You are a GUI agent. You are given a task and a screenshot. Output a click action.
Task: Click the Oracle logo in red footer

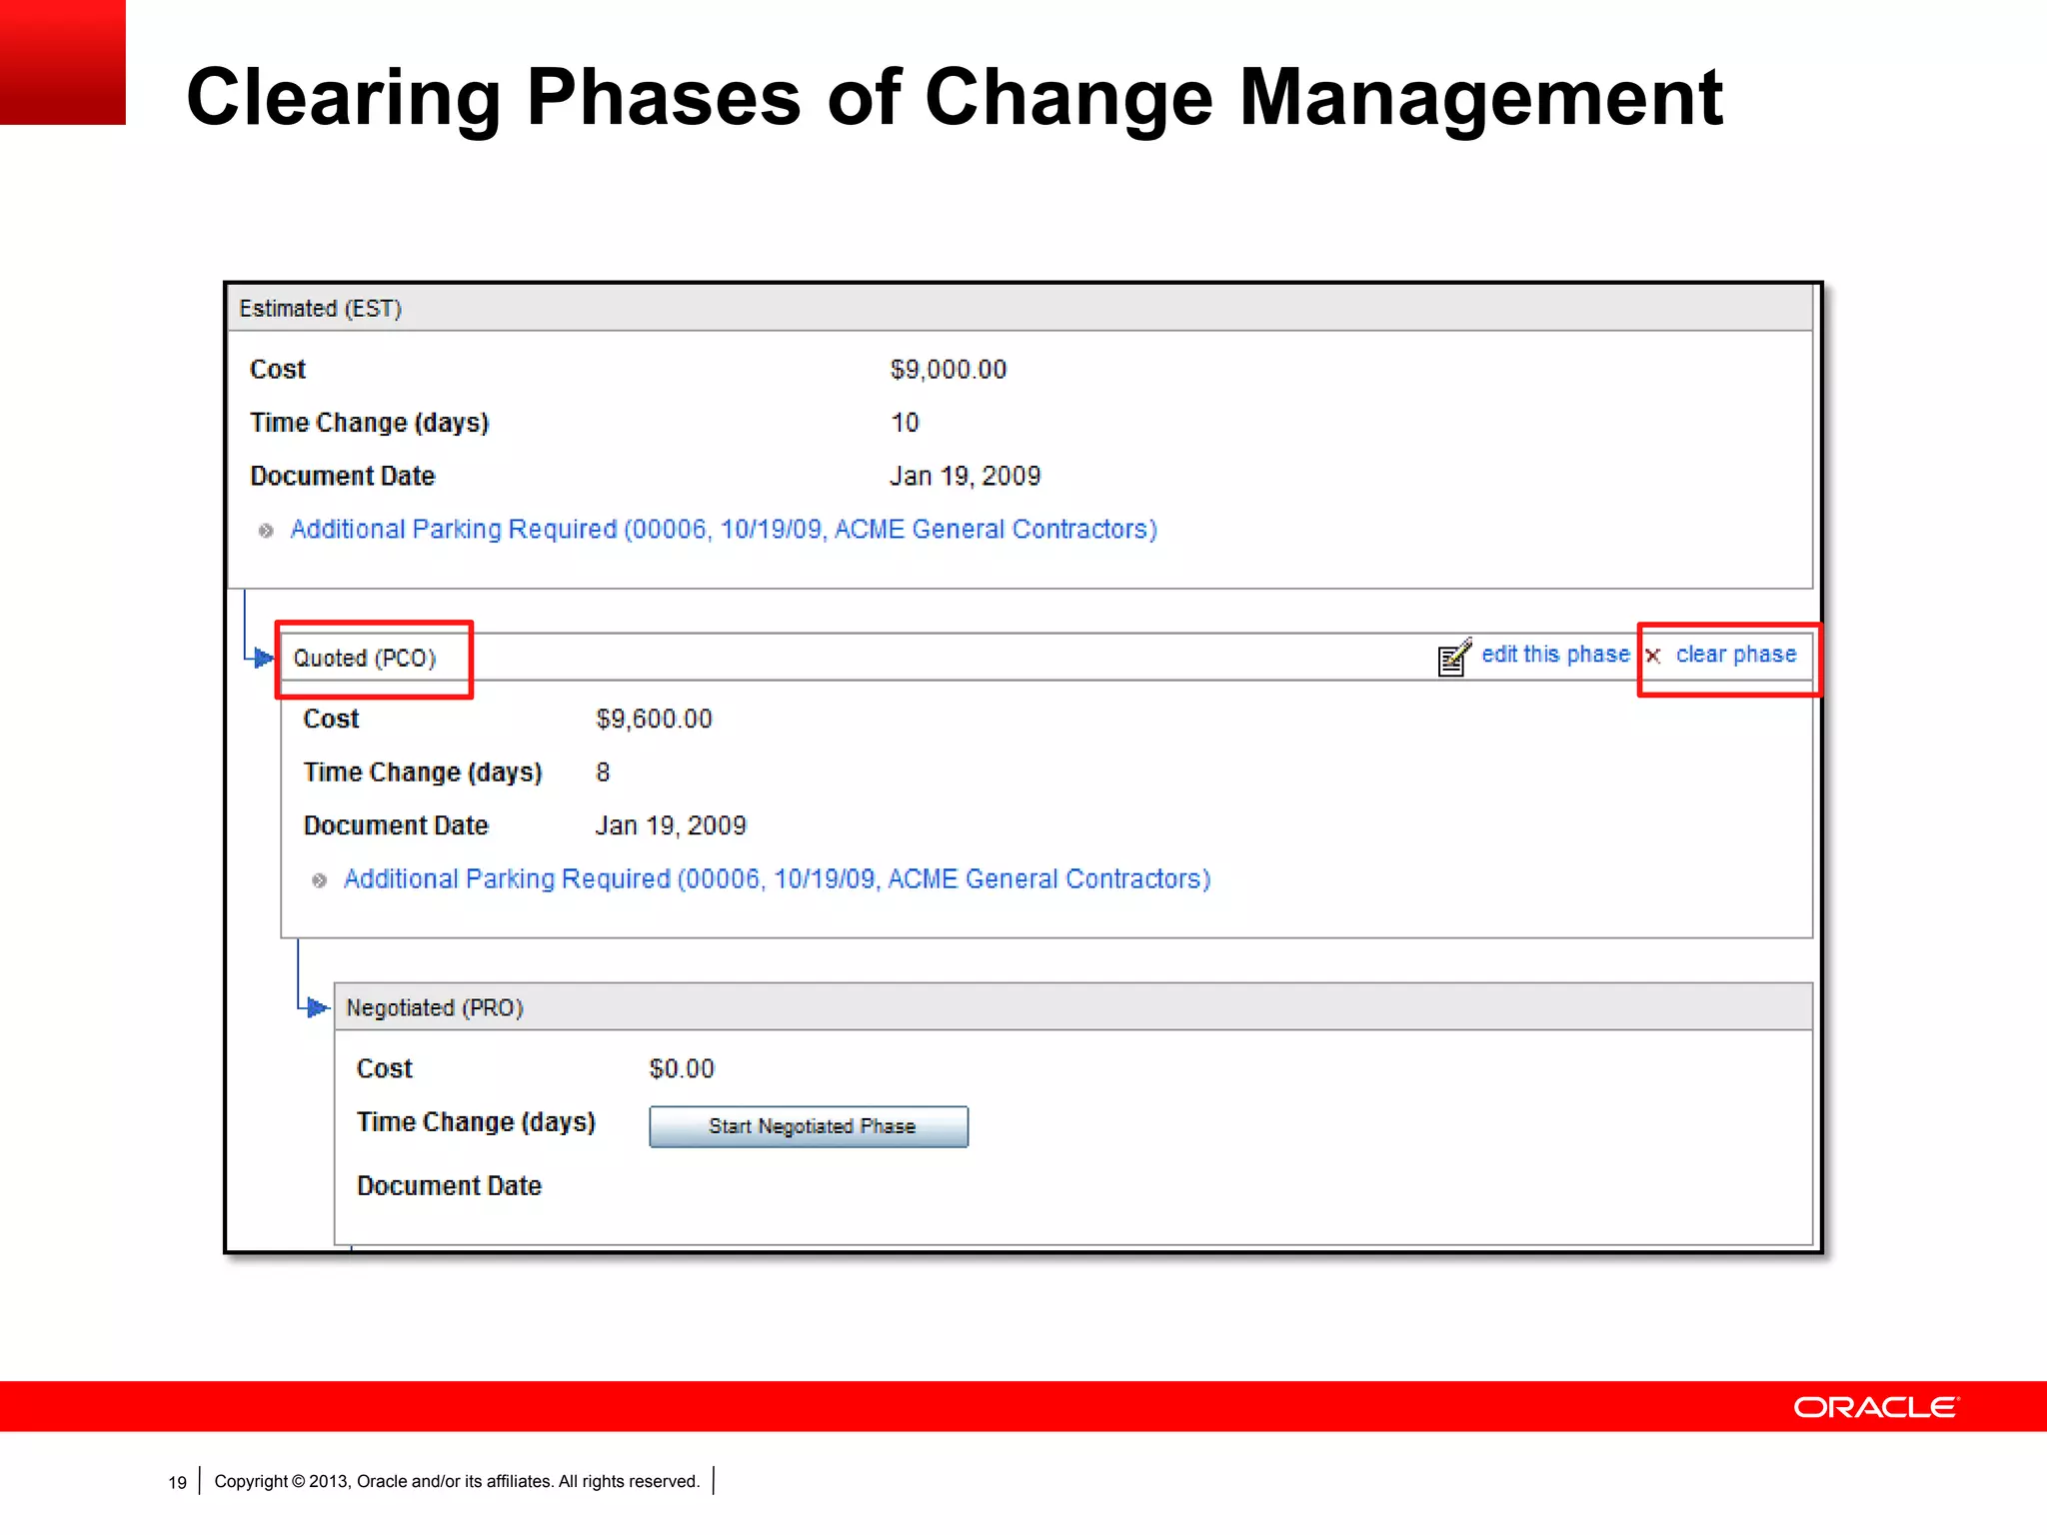1876,1407
